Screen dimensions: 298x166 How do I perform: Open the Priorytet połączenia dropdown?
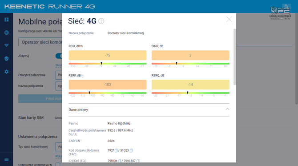pos(59,75)
